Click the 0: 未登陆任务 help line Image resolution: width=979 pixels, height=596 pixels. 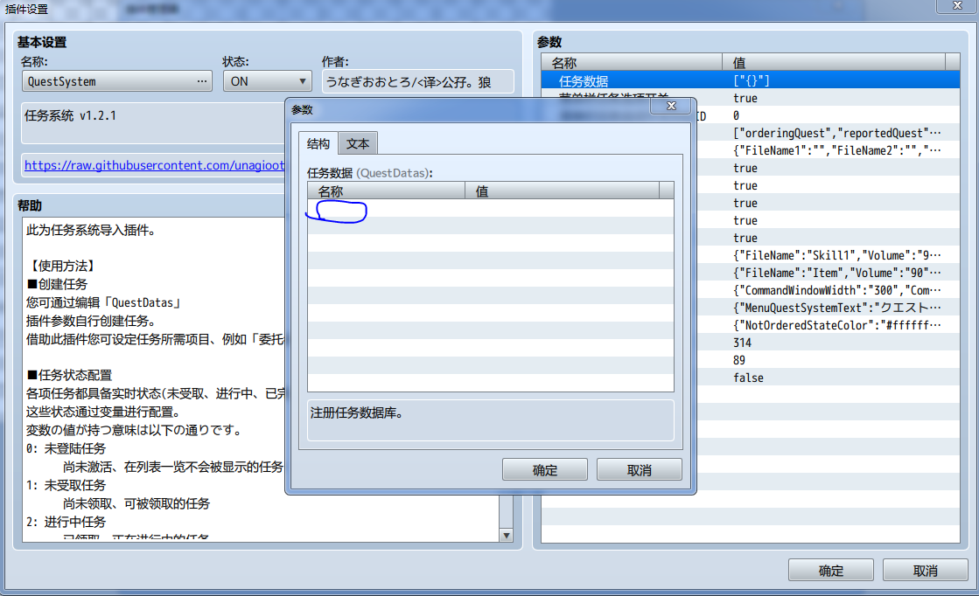(x=66, y=448)
